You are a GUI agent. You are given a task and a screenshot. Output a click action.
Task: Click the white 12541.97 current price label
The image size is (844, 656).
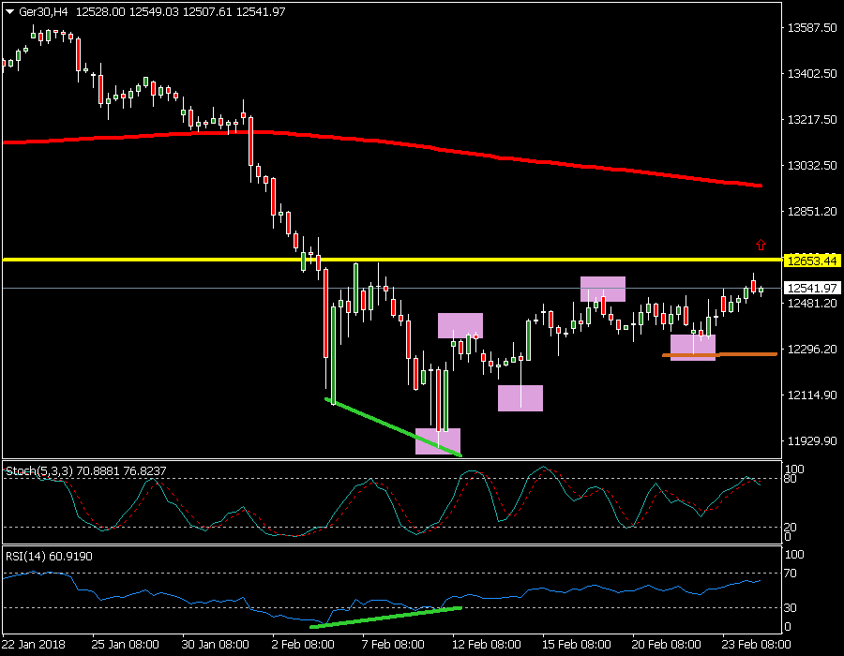point(811,289)
